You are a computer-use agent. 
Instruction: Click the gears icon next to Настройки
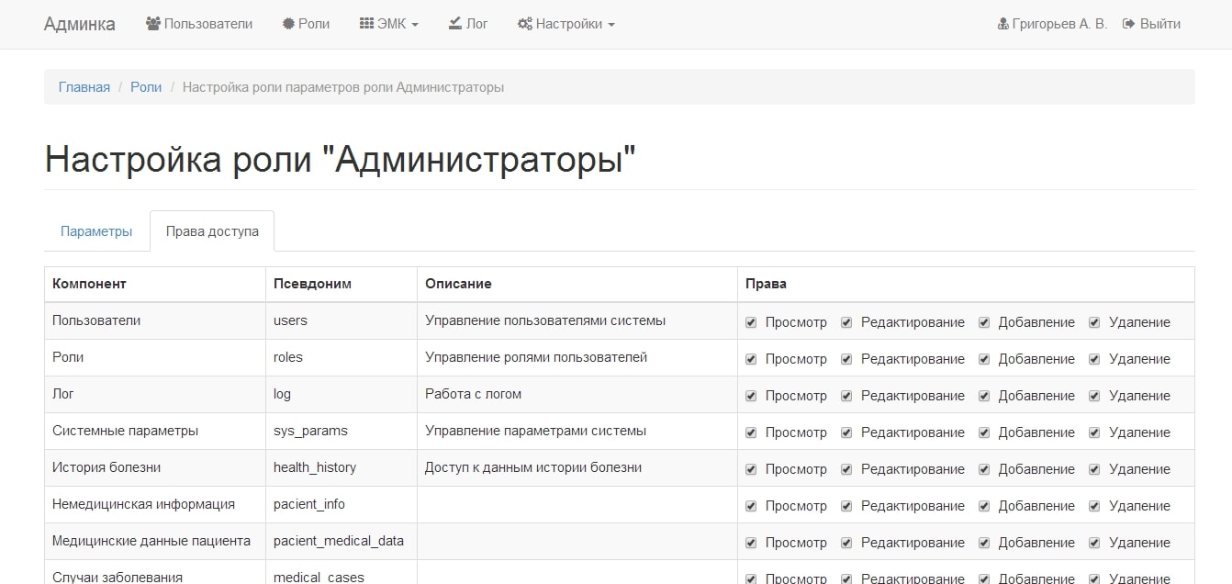tap(525, 24)
